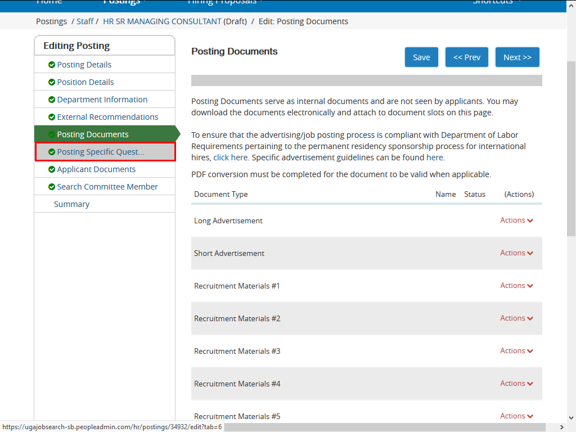Open HR SR MANAGING CONSULTANT breadcrumb link
The image size is (576, 432).
[x=162, y=21]
